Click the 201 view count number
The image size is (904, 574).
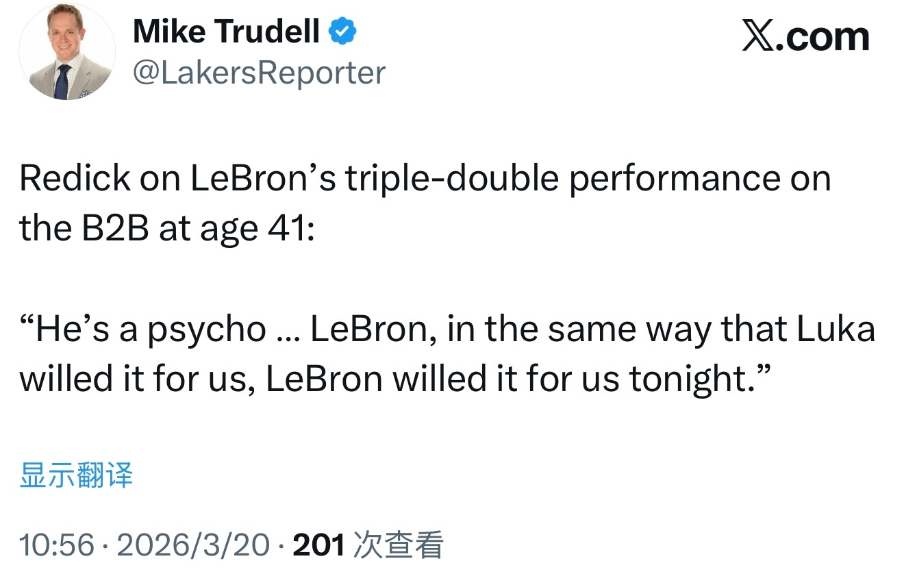click(318, 545)
